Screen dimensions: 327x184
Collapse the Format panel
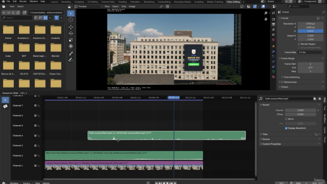click(x=285, y=18)
